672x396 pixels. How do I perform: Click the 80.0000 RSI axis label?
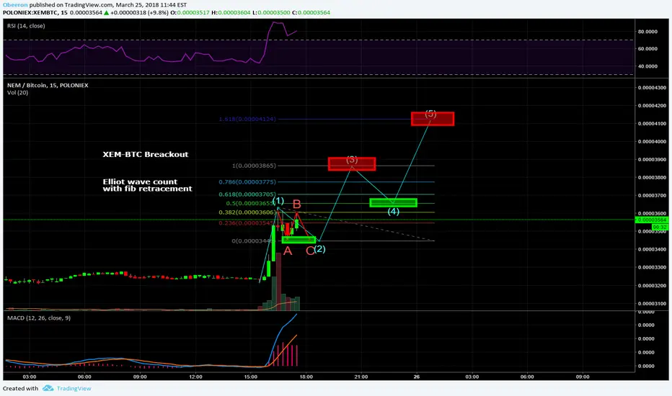click(x=648, y=31)
